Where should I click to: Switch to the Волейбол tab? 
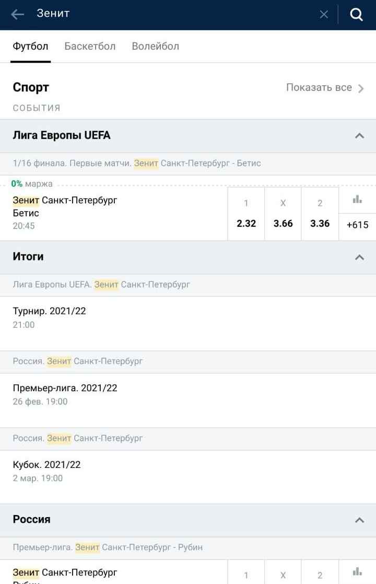click(156, 46)
